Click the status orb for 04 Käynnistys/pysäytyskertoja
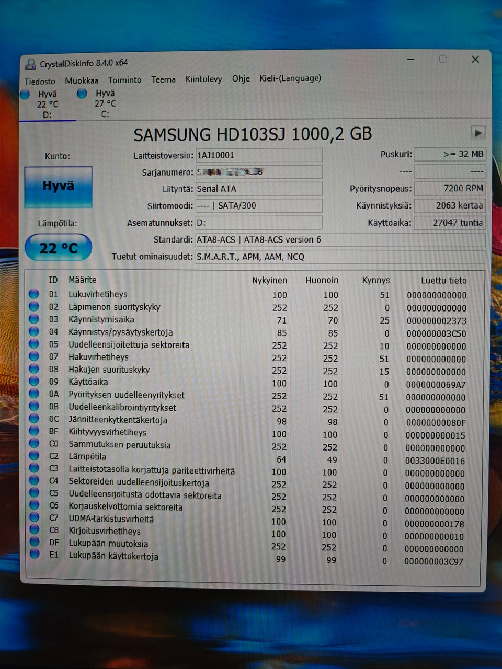Viewport: 502px width, 669px height. click(x=34, y=331)
